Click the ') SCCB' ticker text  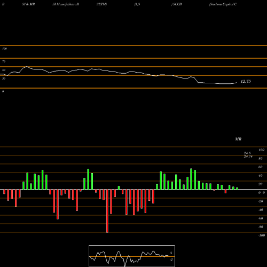click(176, 4)
